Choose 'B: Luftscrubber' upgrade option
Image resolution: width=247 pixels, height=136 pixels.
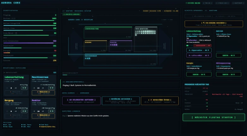pos(199,55)
